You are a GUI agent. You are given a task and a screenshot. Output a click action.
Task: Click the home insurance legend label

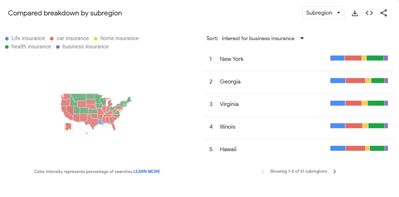119,38
